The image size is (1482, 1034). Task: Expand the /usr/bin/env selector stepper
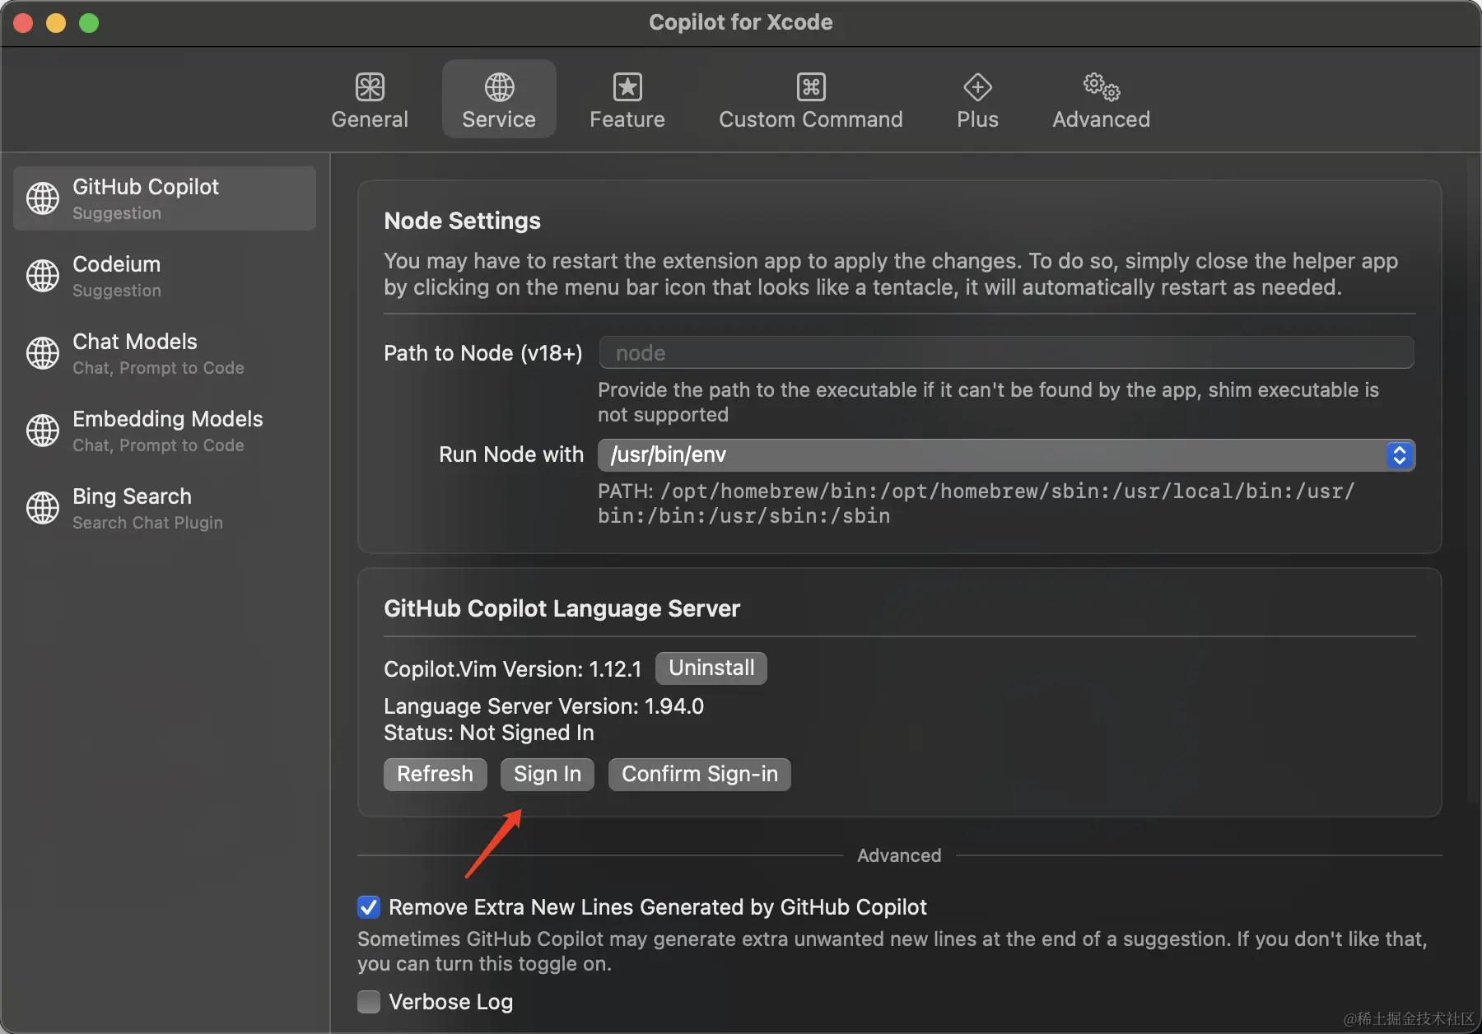tap(1398, 454)
